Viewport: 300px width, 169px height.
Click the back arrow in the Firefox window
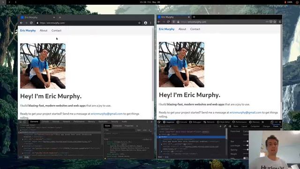(159, 22)
